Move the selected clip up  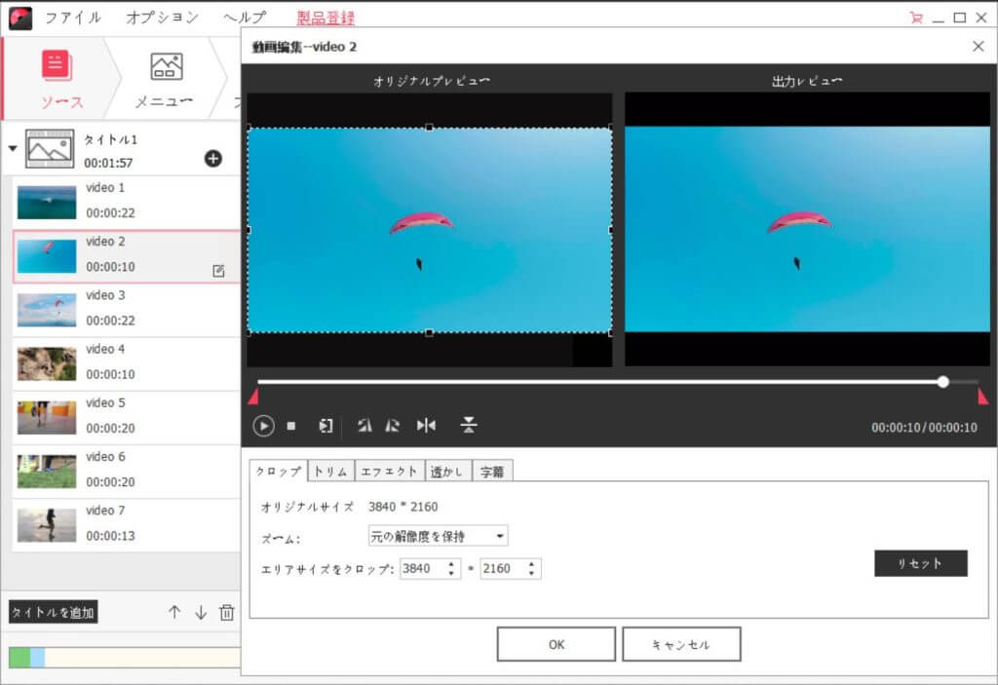[174, 612]
